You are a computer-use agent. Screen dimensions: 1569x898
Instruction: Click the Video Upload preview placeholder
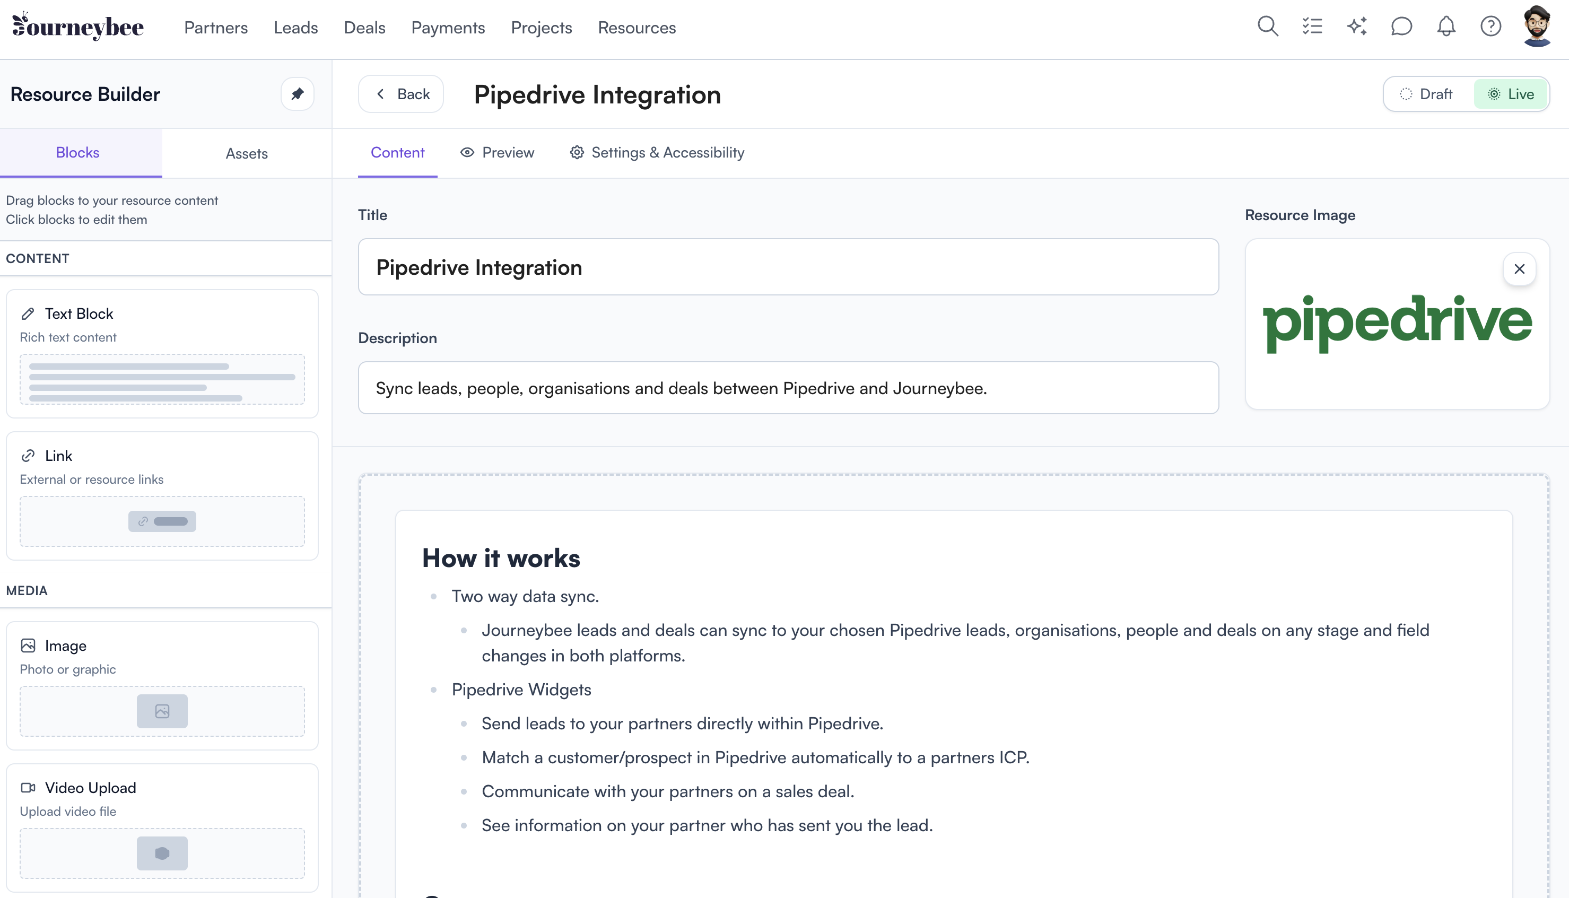162,853
